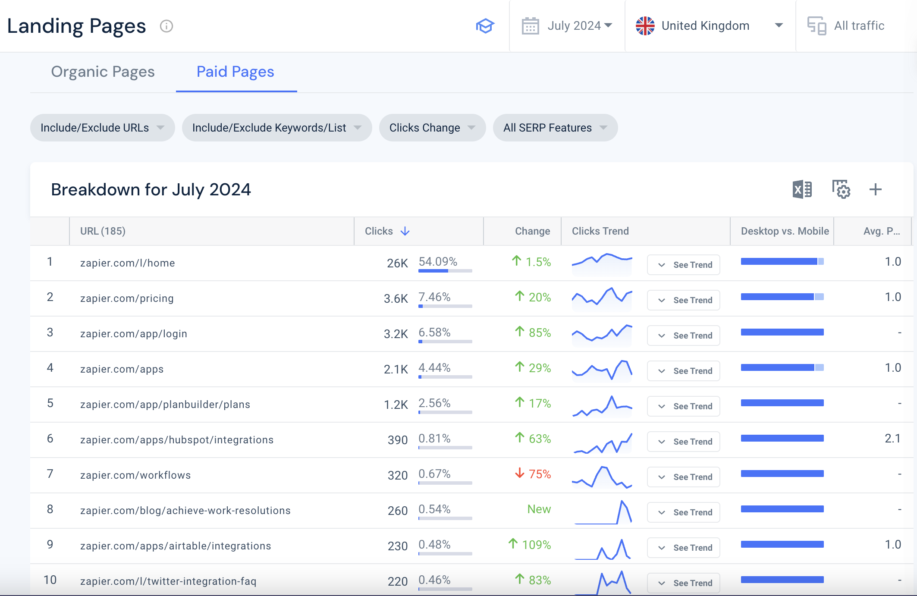Image resolution: width=917 pixels, height=596 pixels.
Task: Click the Desktop vs. Mobile bar for zapier.com/pricing
Action: click(782, 297)
